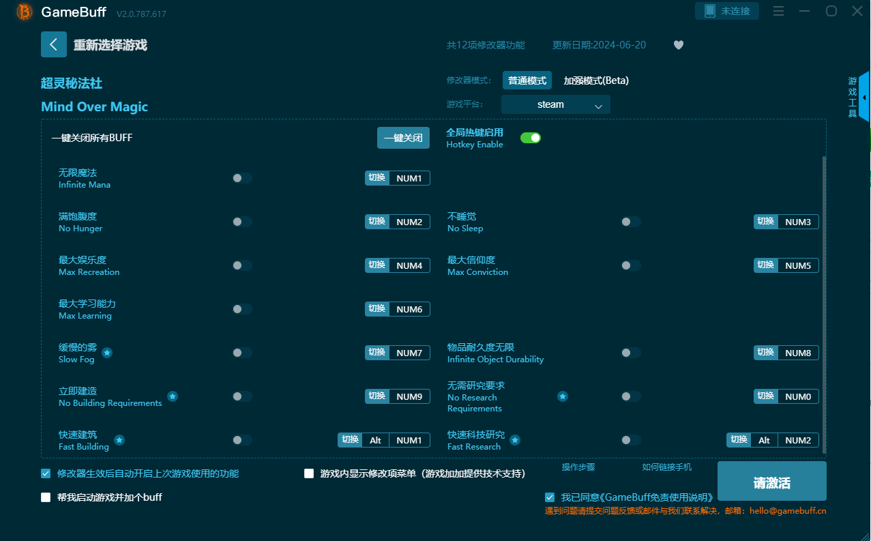Open the steam platform dropdown
The width and height of the screenshot is (871, 541).
[556, 104]
